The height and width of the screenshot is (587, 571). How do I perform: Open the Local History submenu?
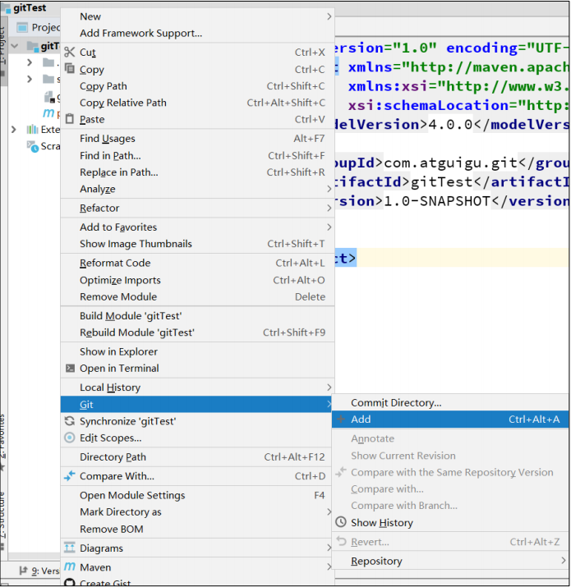tap(197, 387)
